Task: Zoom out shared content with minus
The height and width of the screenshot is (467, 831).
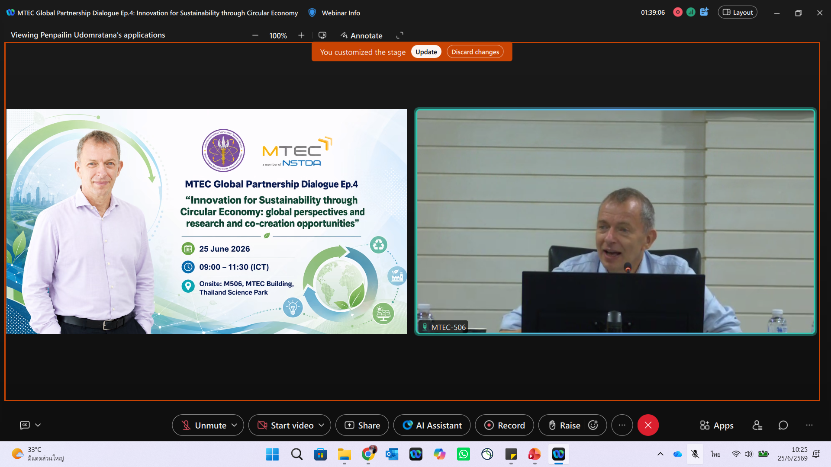Action: point(255,35)
